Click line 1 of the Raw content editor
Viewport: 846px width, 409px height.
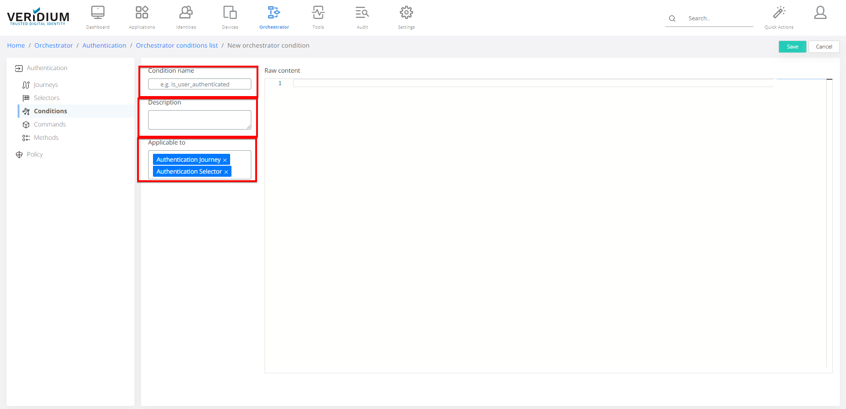tap(529, 83)
